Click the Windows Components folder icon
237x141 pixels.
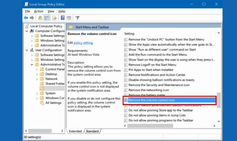tap(42, 98)
